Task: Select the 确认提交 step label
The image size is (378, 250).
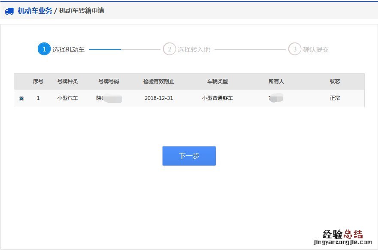Action: [316, 50]
